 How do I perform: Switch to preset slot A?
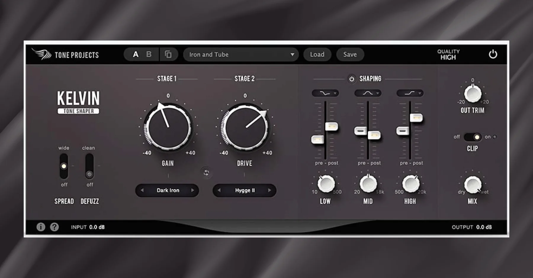[x=136, y=54]
